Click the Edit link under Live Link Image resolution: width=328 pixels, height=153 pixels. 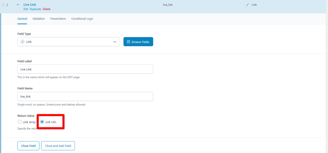pyautogui.click(x=26, y=9)
